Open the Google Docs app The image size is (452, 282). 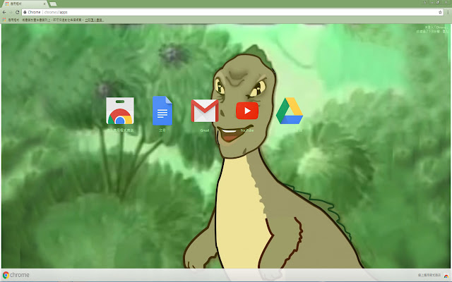(x=162, y=111)
